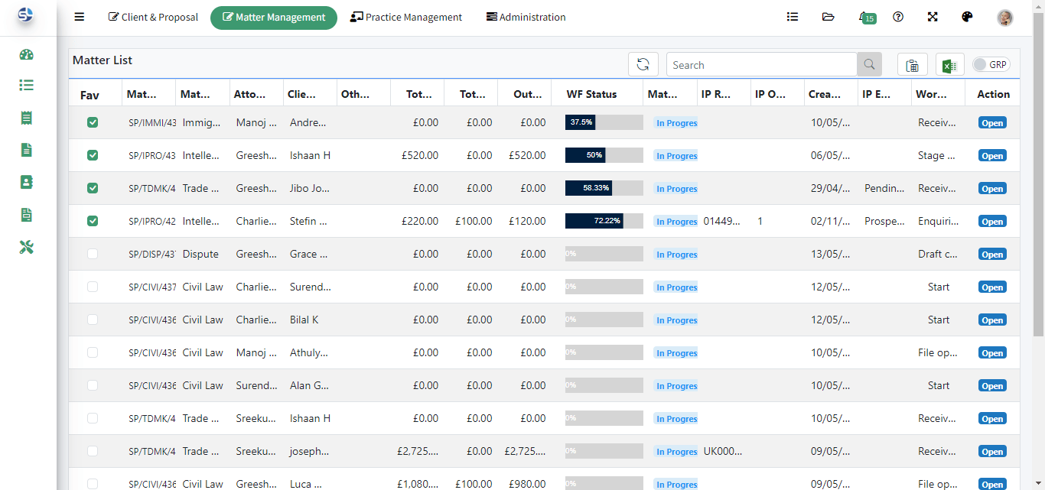Mark the Dispute matter as favorite
Viewport: 1045px width, 490px height.
point(93,254)
